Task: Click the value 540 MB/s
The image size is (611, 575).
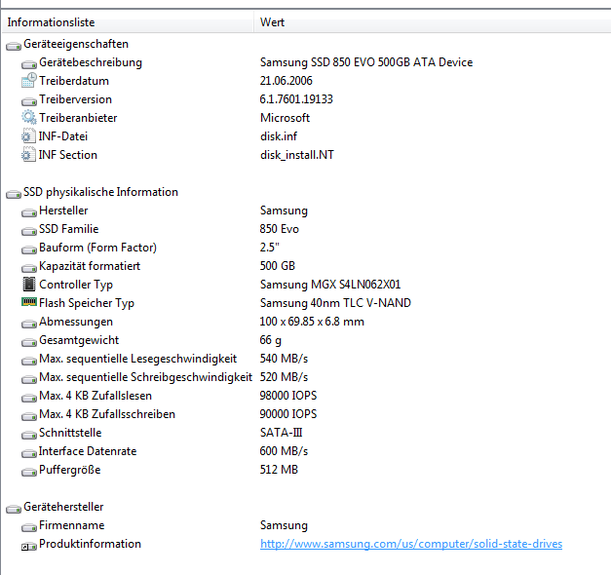Action: coord(284,359)
